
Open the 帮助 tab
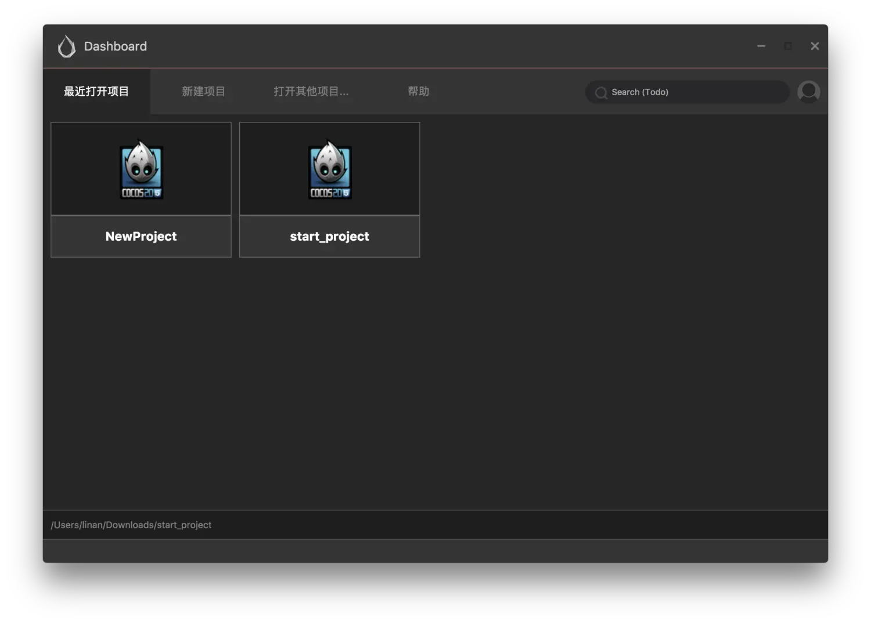pyautogui.click(x=418, y=92)
